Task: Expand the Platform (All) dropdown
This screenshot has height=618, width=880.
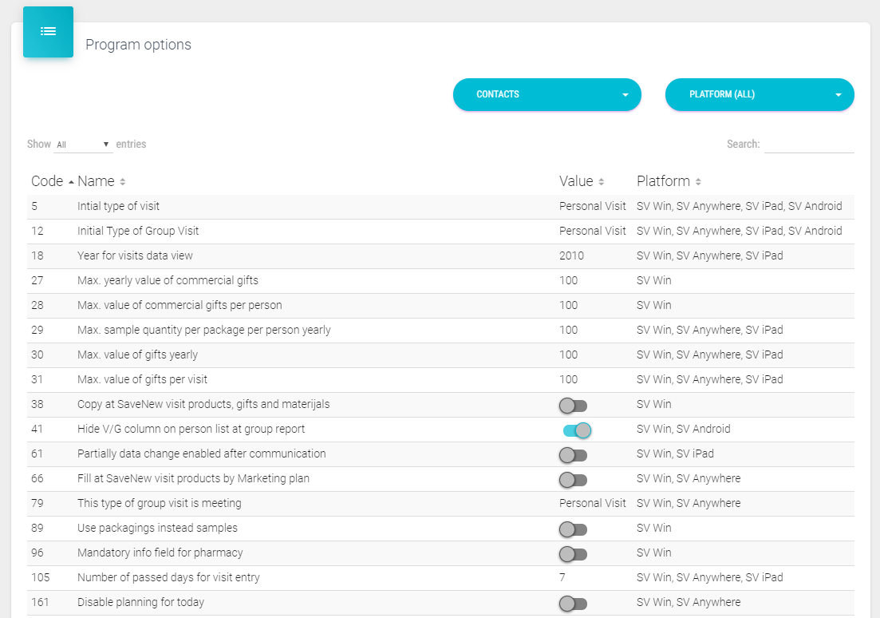Action: [x=759, y=94]
